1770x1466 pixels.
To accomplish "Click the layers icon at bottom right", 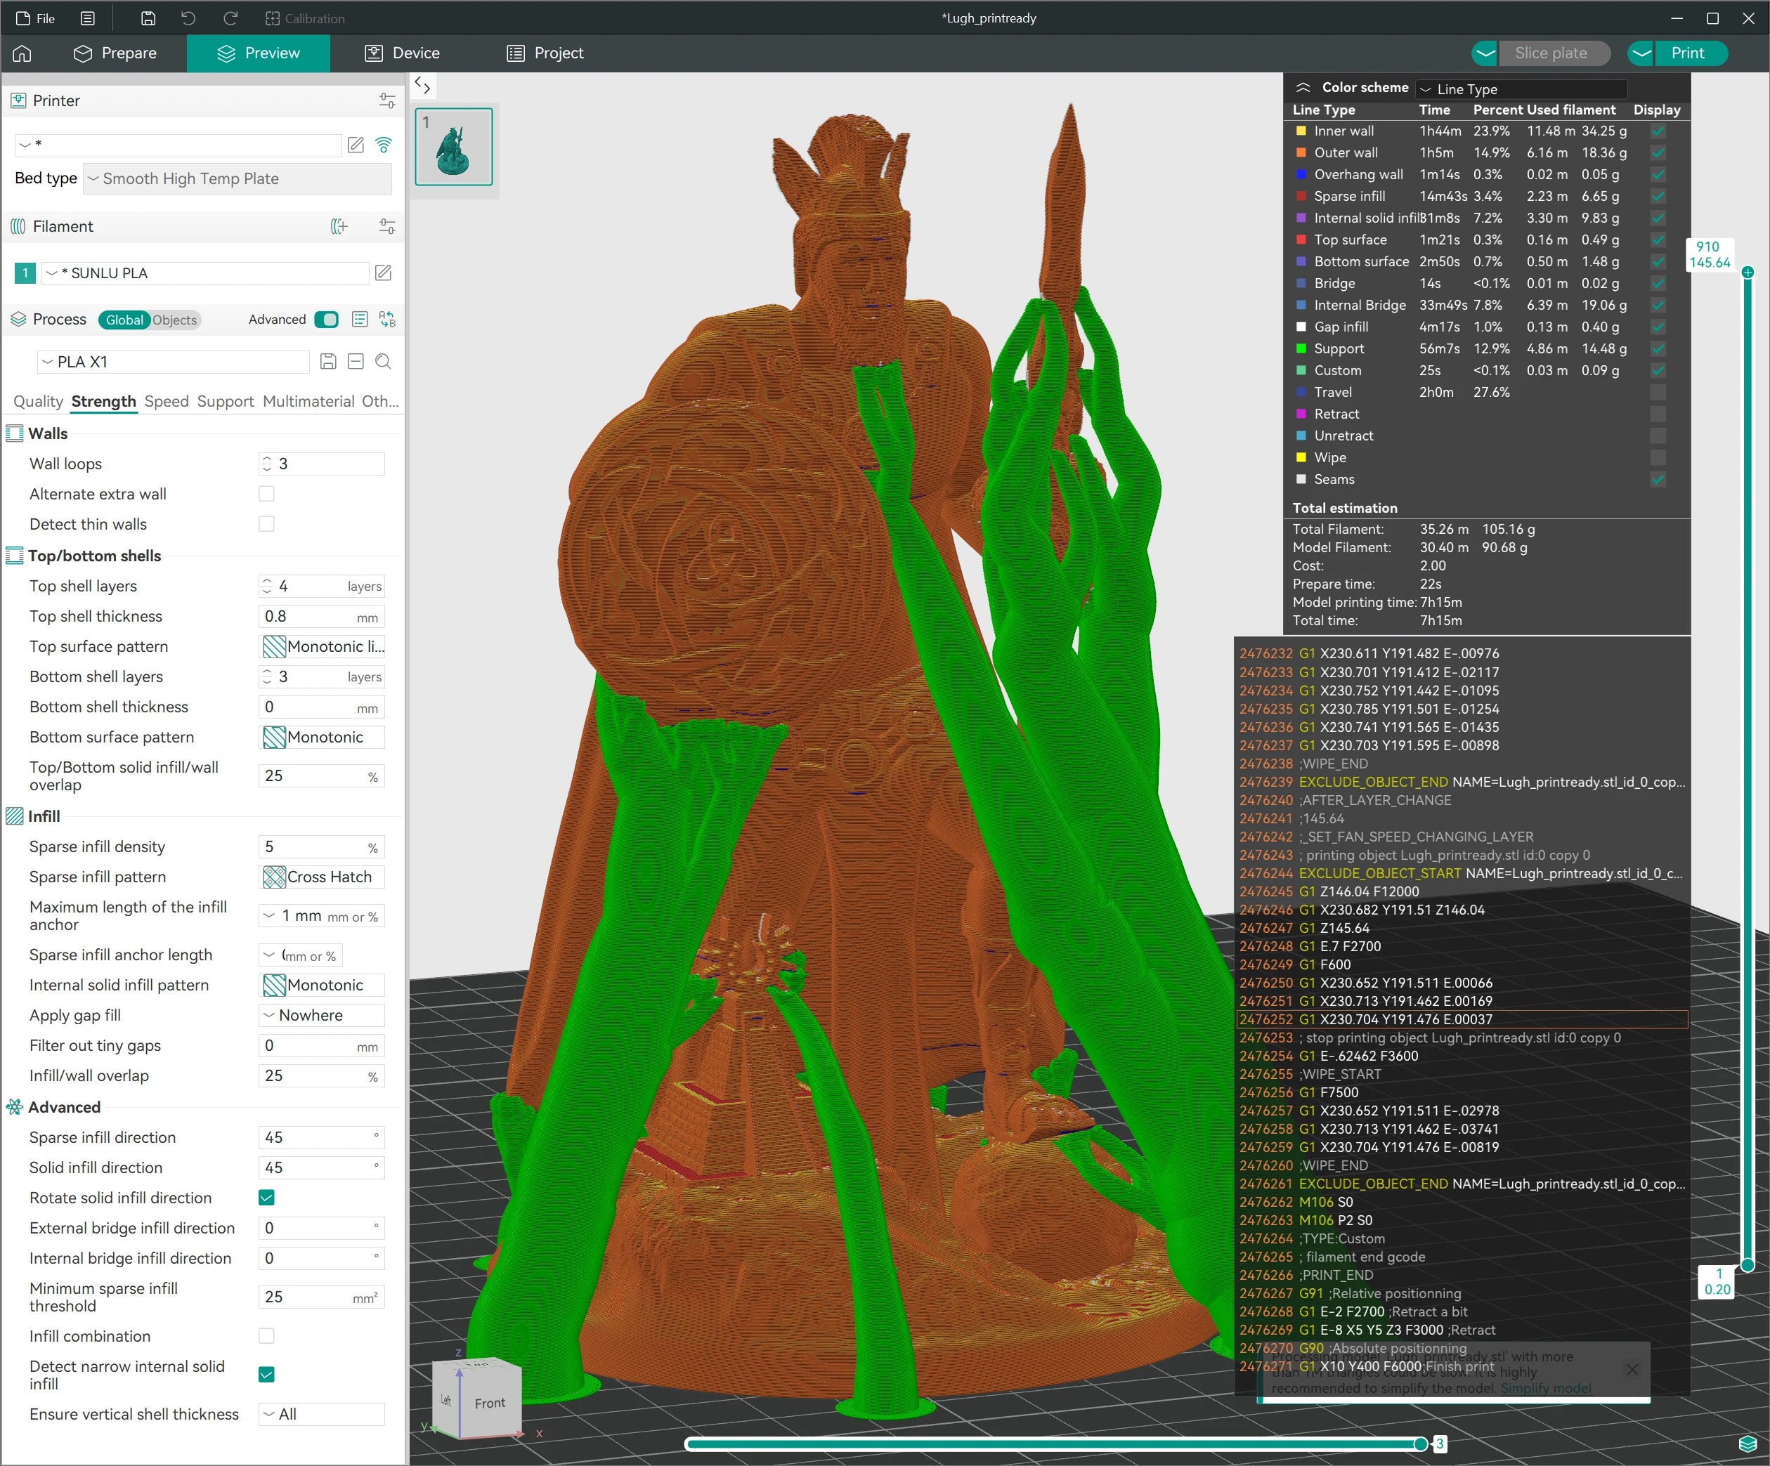I will coord(1748,1444).
